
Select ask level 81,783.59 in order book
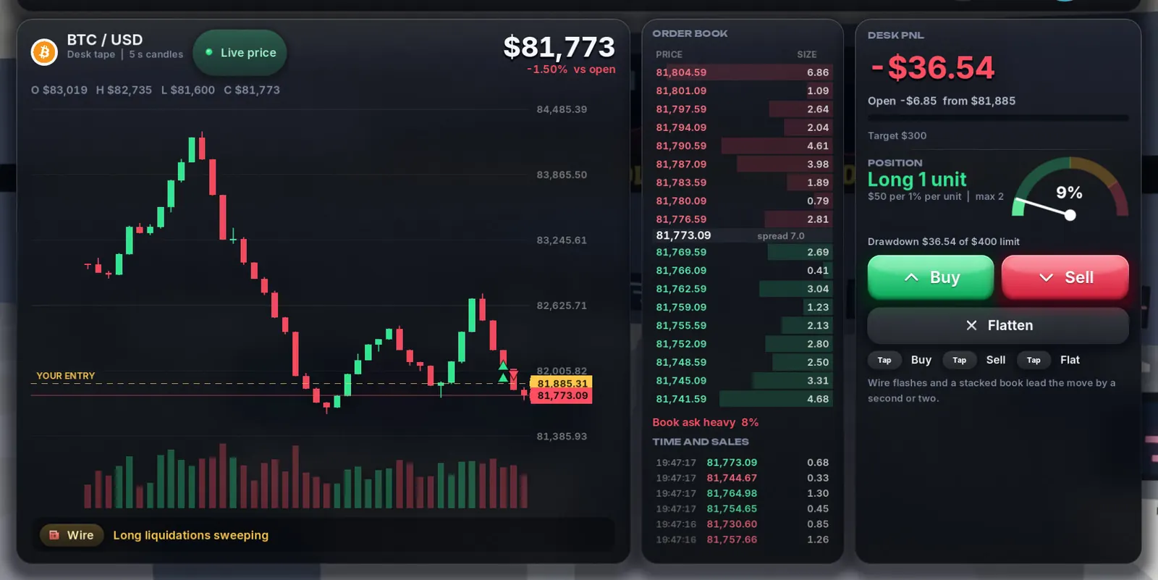point(743,182)
